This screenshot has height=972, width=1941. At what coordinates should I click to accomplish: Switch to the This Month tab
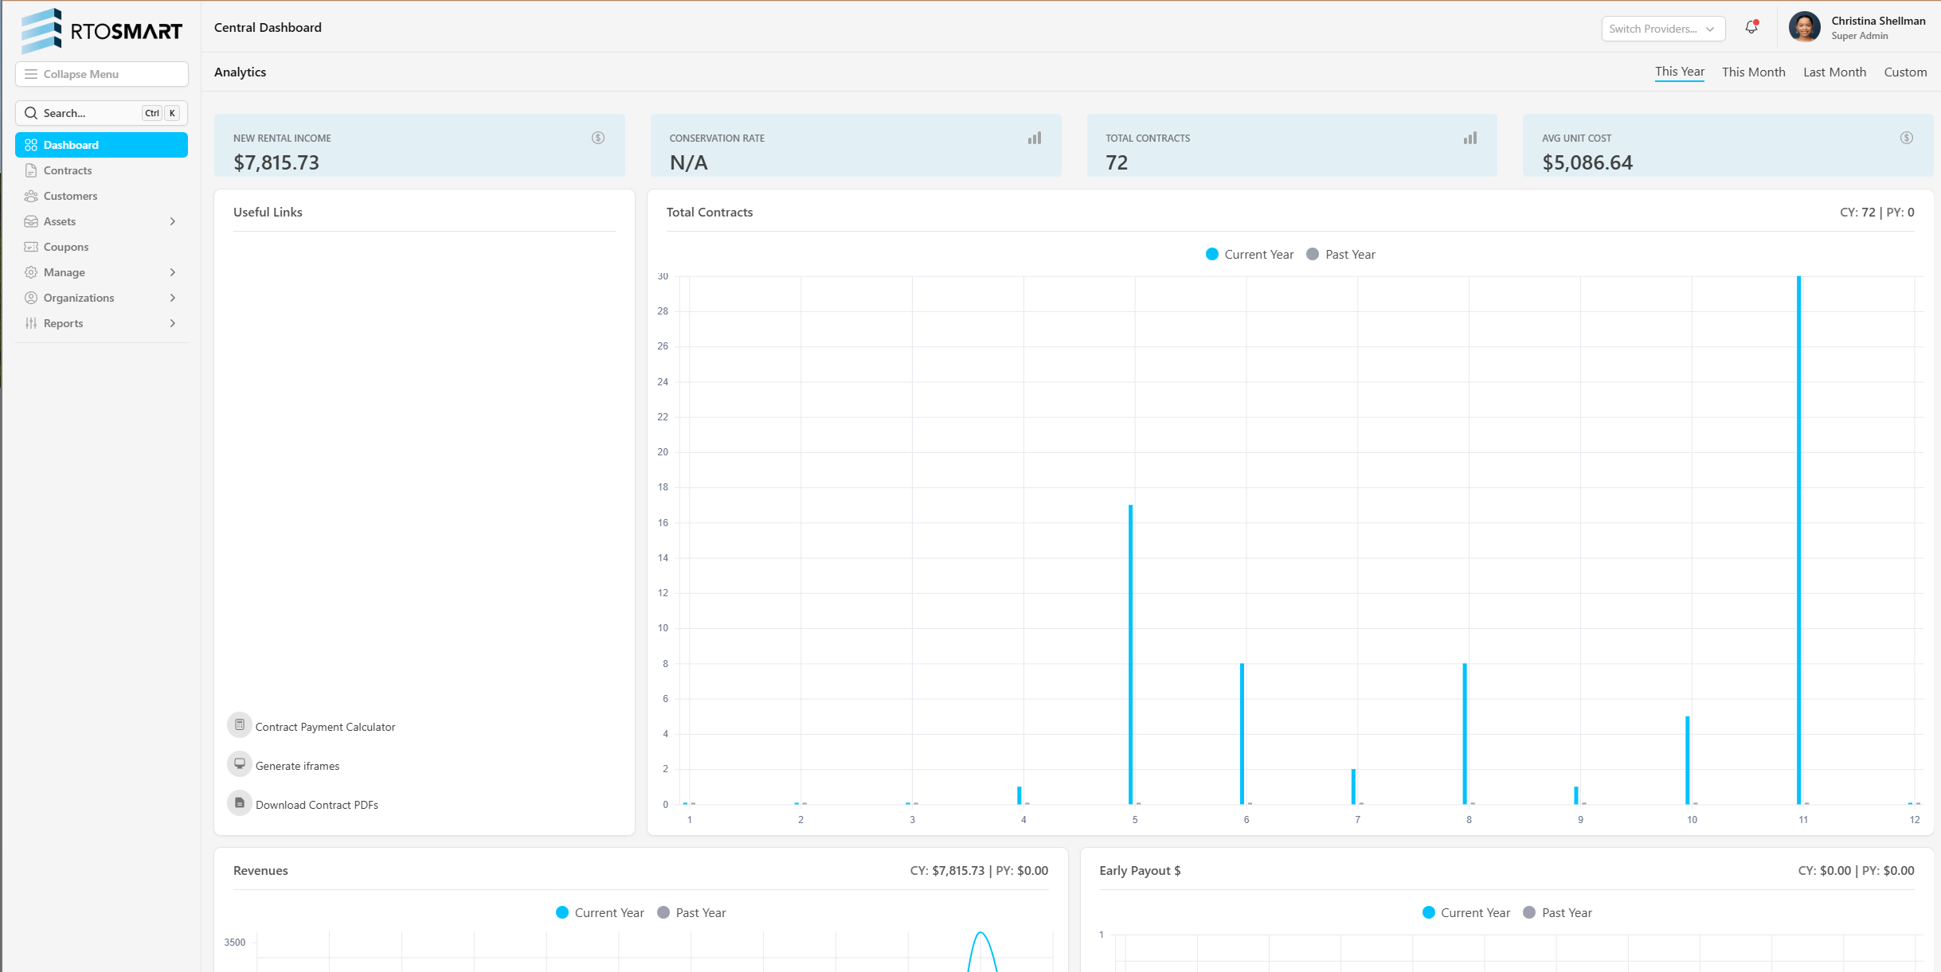[1753, 72]
